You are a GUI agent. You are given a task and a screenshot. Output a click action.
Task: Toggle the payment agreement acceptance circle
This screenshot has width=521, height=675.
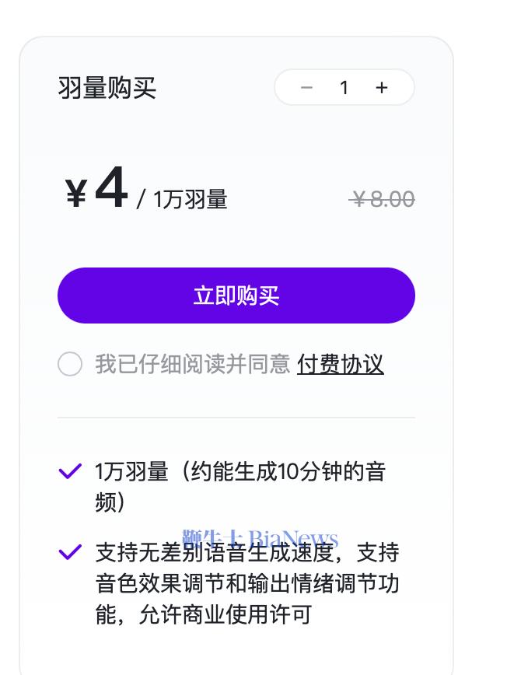click(x=69, y=364)
